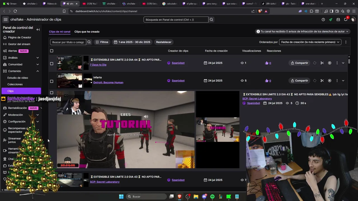Click scissors edit icon for infarto clip
This screenshot has height=201, width=358.
pyautogui.click(x=322, y=81)
